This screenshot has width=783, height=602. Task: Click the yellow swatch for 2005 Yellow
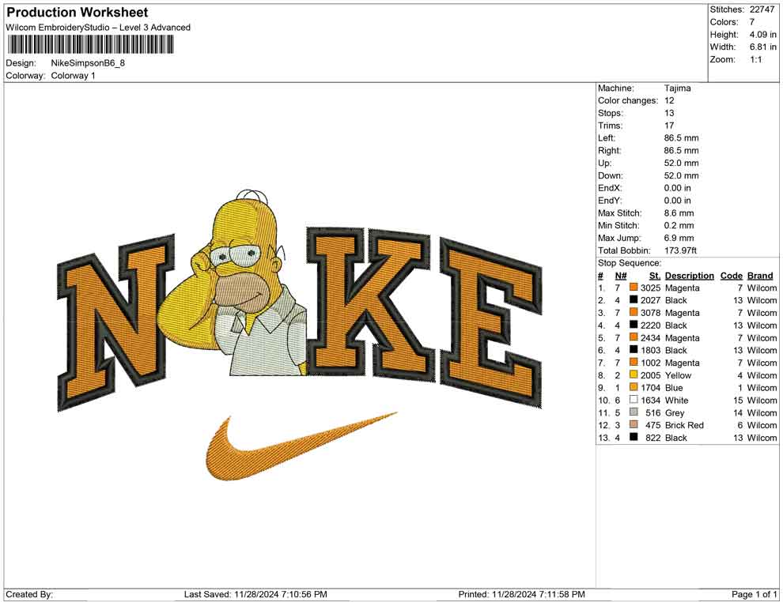pos(634,374)
